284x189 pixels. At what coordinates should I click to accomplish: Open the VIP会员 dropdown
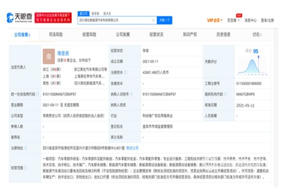(x=214, y=20)
